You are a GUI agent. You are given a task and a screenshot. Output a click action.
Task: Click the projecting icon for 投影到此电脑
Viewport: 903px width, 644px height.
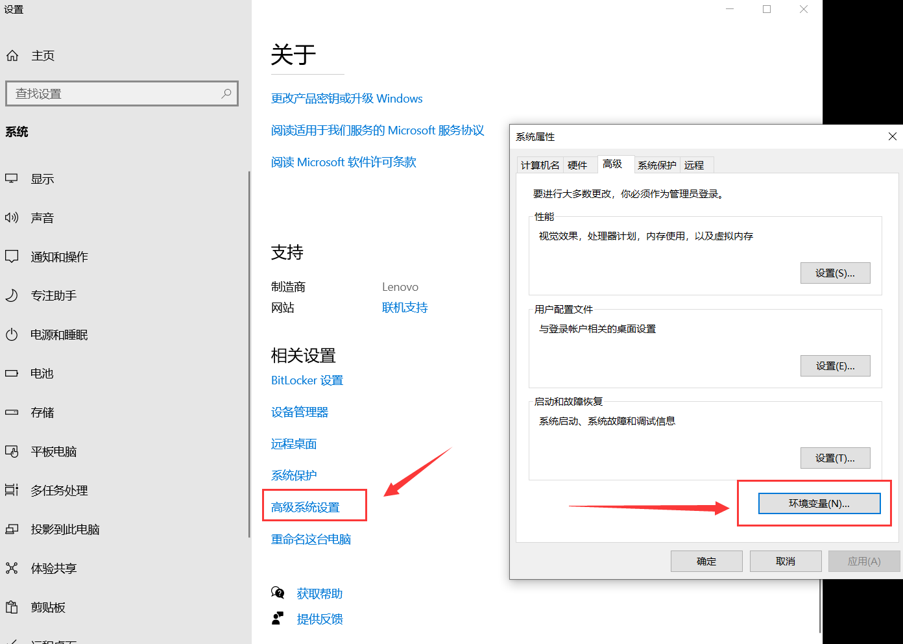(12, 529)
